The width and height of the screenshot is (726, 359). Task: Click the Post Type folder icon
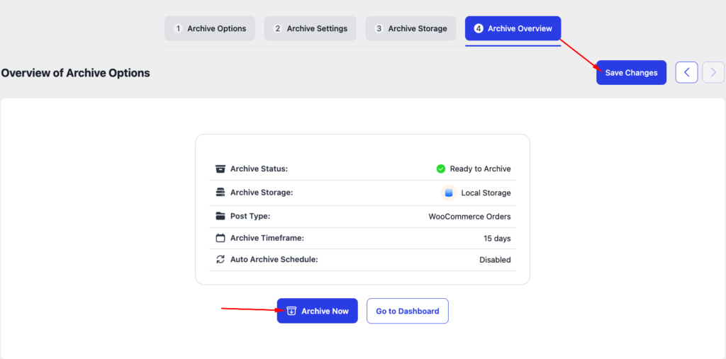pos(220,216)
